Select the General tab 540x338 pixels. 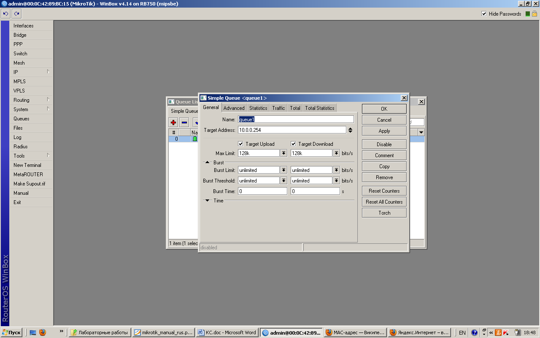[211, 107]
